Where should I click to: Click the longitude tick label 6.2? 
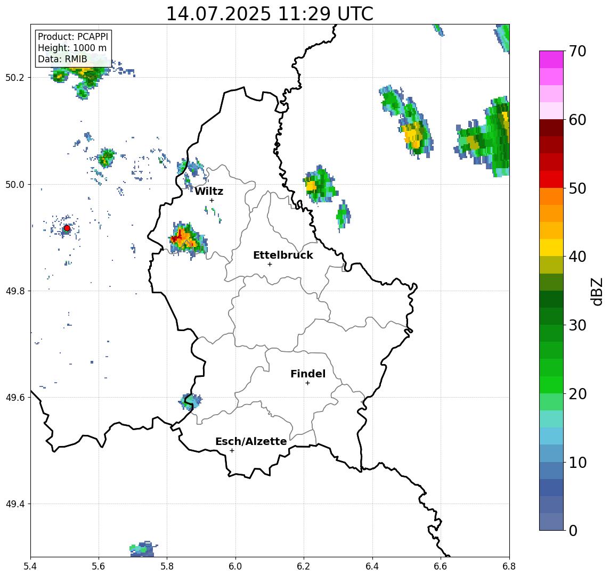[304, 566]
